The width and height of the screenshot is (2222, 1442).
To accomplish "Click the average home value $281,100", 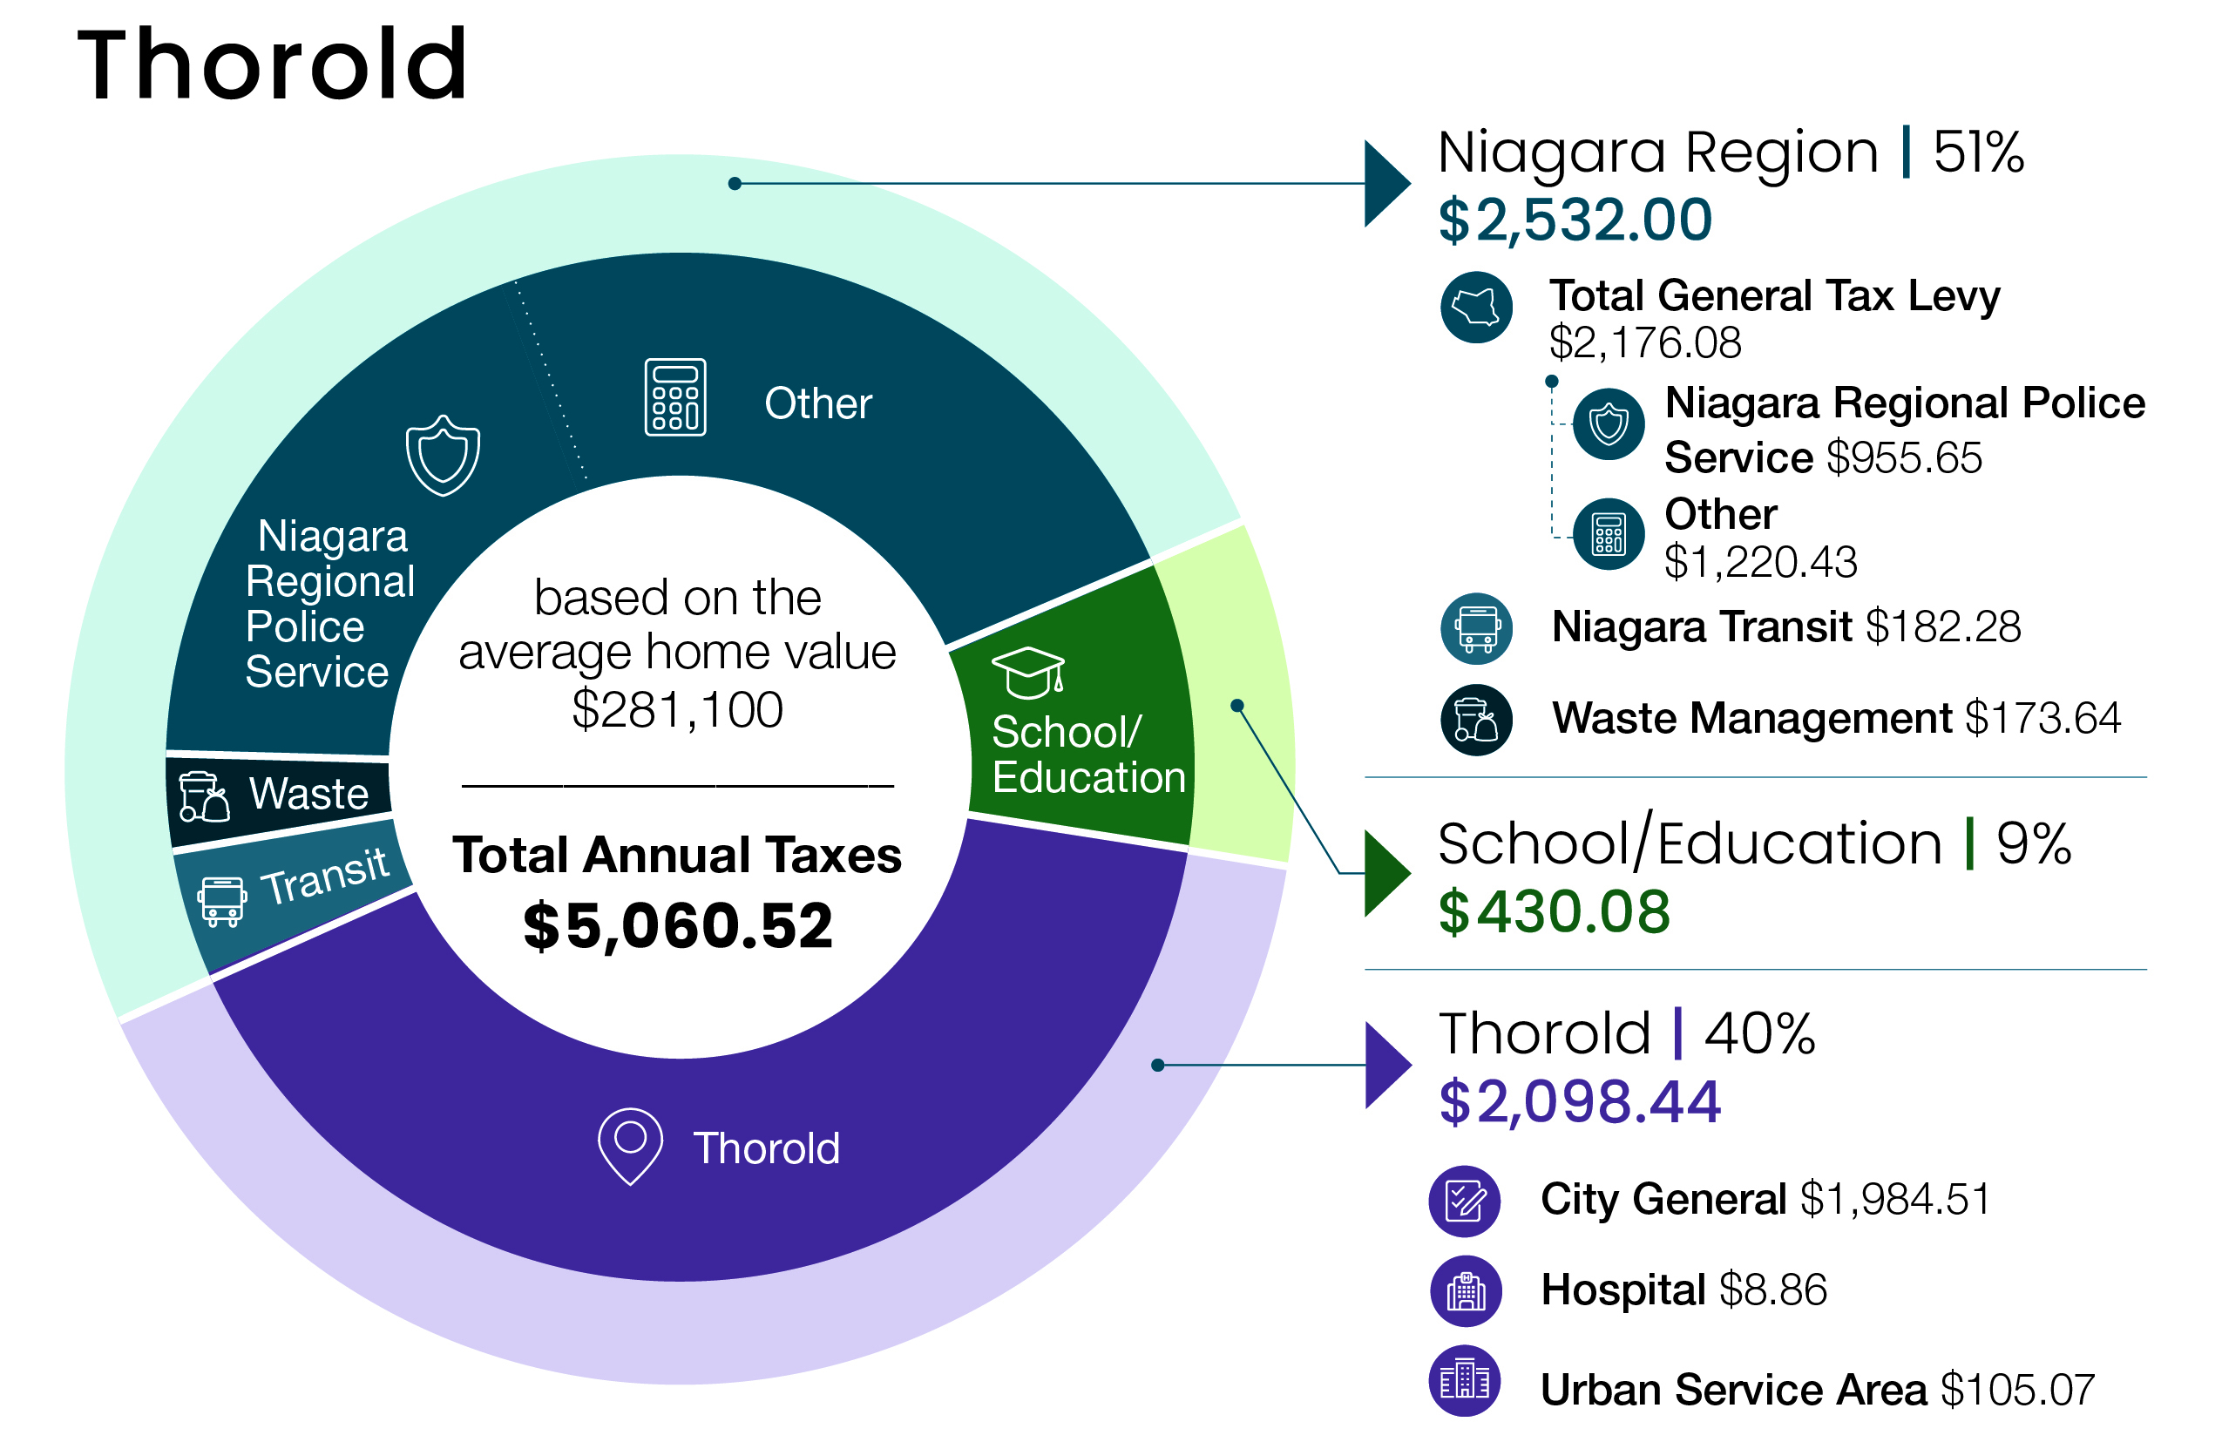I will (677, 709).
